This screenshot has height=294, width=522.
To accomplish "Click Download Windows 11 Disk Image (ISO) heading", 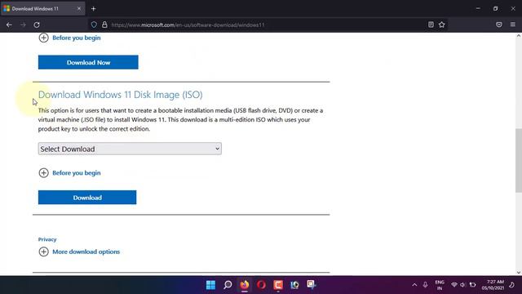I will 120,95.
